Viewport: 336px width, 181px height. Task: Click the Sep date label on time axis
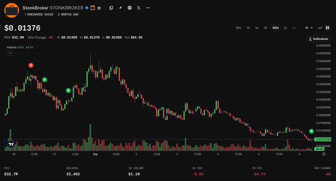96,154
